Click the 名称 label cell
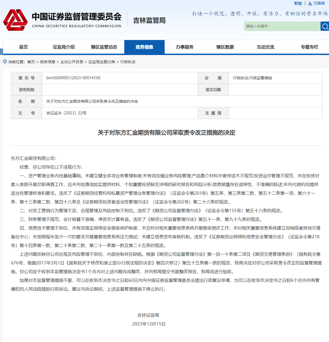Image resolution: width=329 pixels, height=342 pixels. pyautogui.click(x=27, y=101)
